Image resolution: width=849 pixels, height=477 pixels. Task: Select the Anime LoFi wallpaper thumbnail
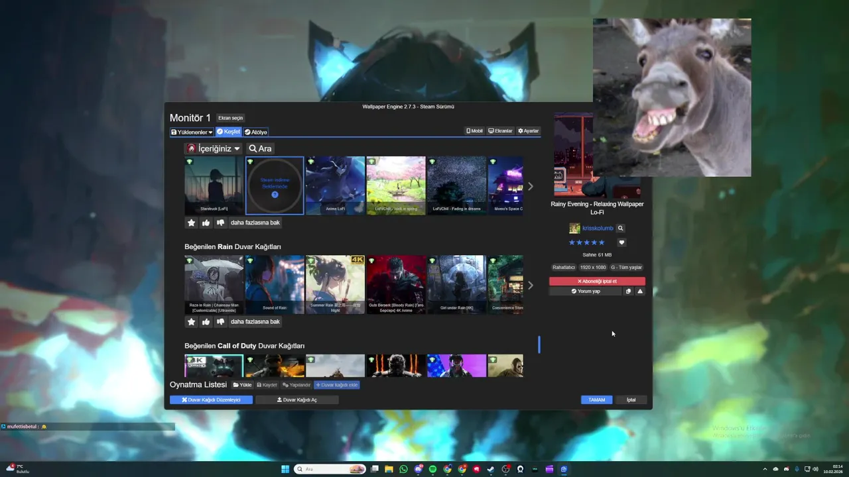[335, 185]
